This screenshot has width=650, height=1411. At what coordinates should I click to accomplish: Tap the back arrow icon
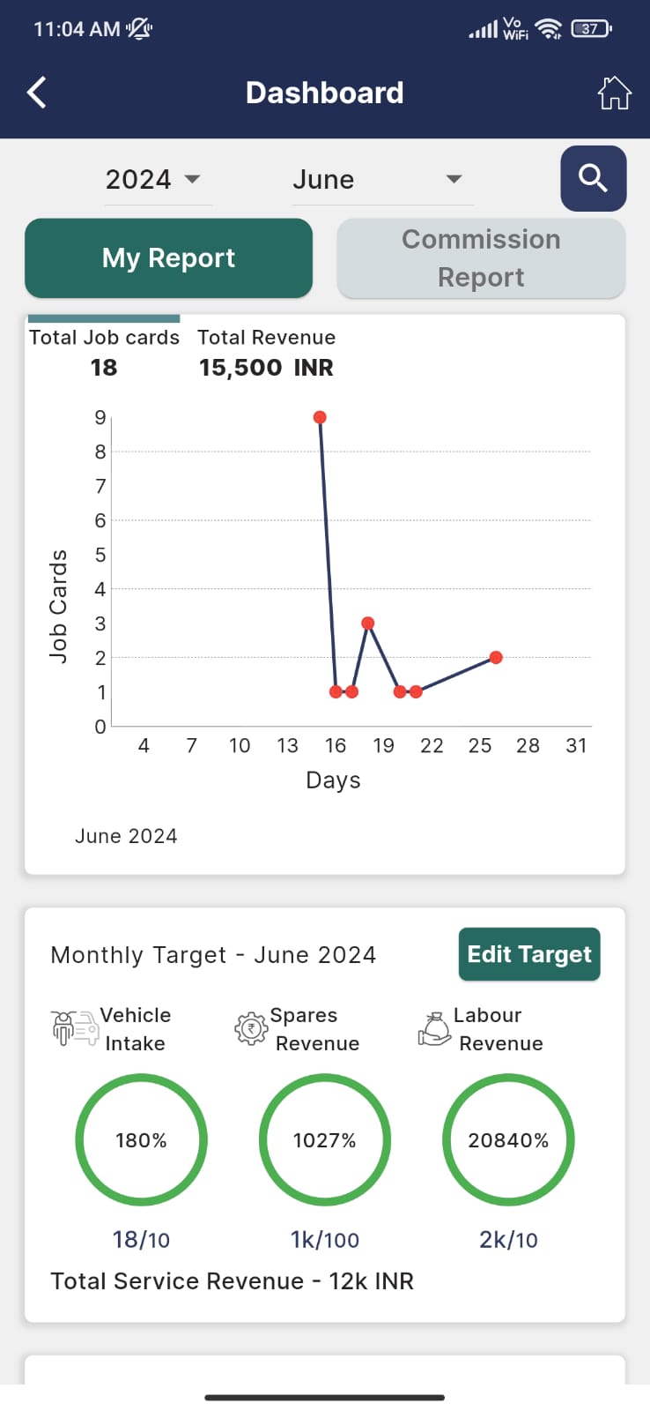click(36, 93)
